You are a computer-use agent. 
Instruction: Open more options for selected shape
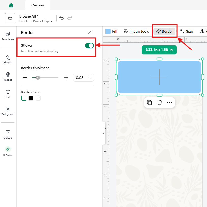coord(169,102)
